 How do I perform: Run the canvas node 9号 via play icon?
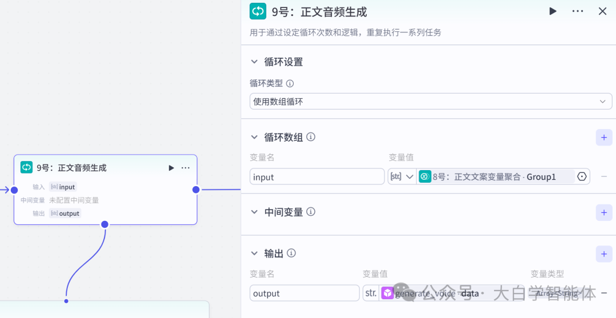[x=171, y=168]
